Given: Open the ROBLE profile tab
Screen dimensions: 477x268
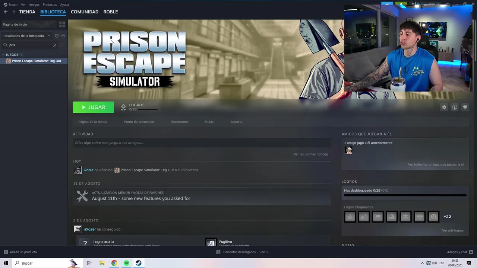Looking at the screenshot, I should (111, 12).
